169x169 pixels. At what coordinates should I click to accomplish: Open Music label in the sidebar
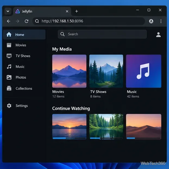20,67
